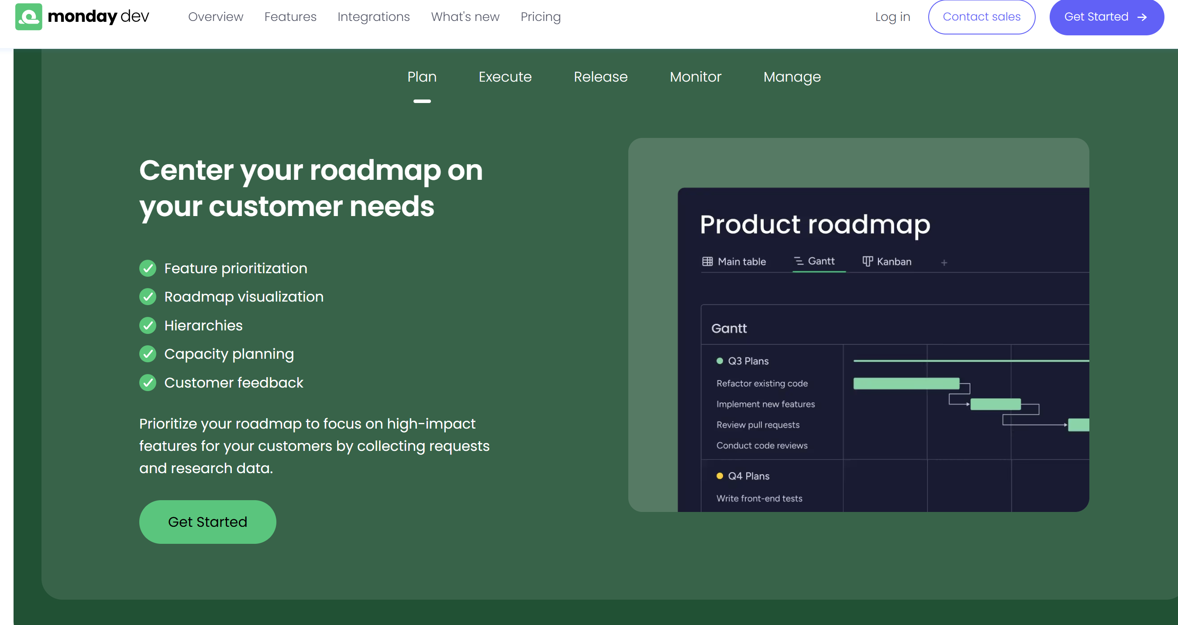Screen dimensions: 1178x625
Task: Select the Plan tab
Action: [x=422, y=77]
